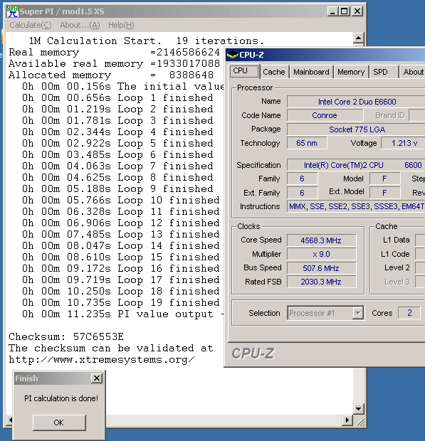
Task: Click the Super PI title bar icon
Action: coord(12,11)
